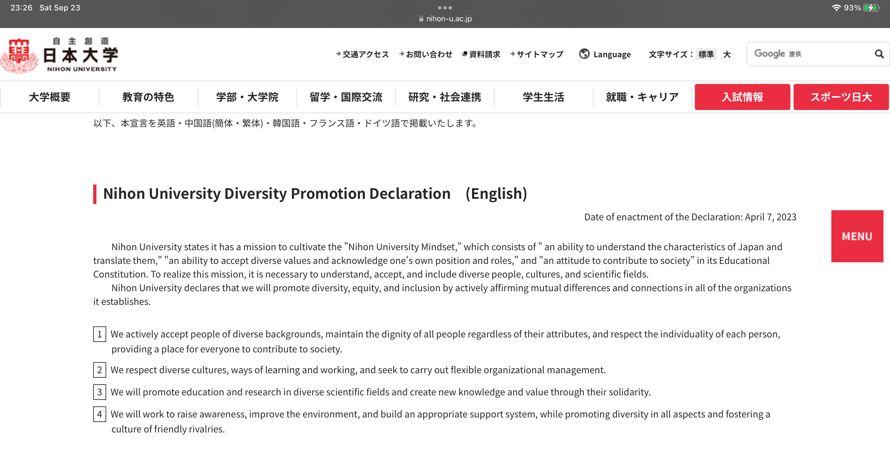Tap the 23:26 clock in status bar
Screen dimensions: 890x464
[22, 7]
